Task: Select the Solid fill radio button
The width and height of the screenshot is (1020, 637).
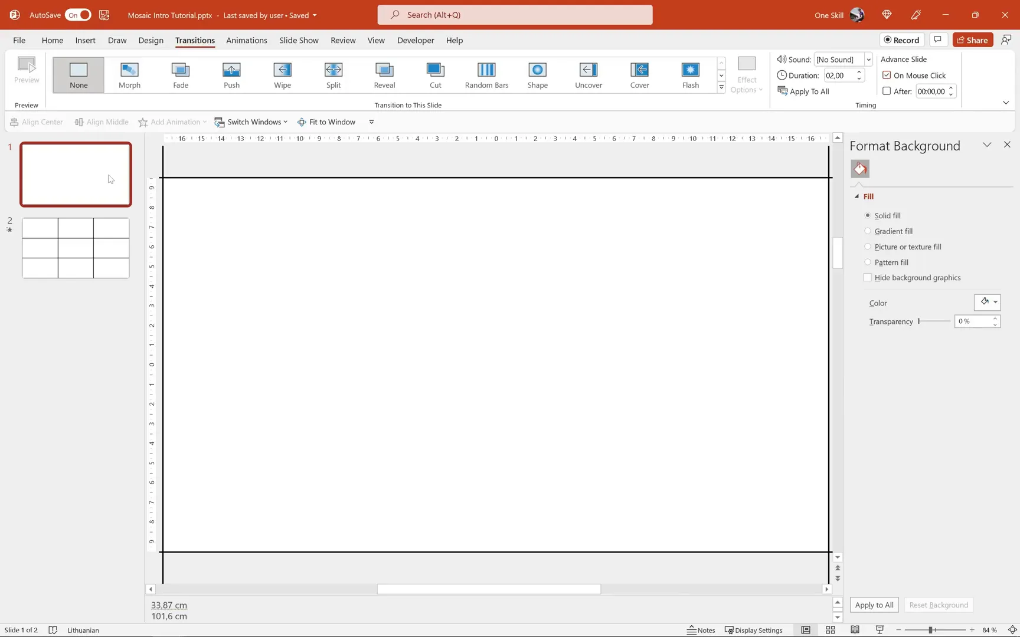Action: (x=868, y=215)
